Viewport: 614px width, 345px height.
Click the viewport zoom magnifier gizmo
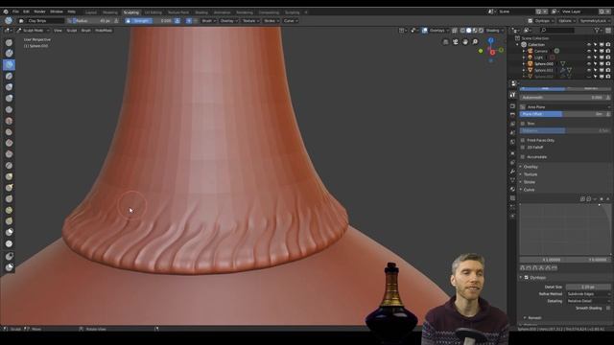(475, 42)
